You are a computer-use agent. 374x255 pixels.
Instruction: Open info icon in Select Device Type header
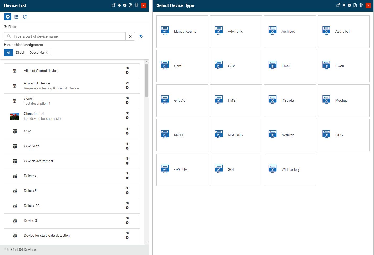point(349,5)
